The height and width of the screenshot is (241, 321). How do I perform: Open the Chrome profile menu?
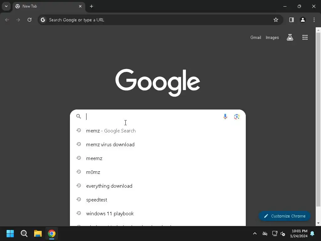pyautogui.click(x=303, y=20)
